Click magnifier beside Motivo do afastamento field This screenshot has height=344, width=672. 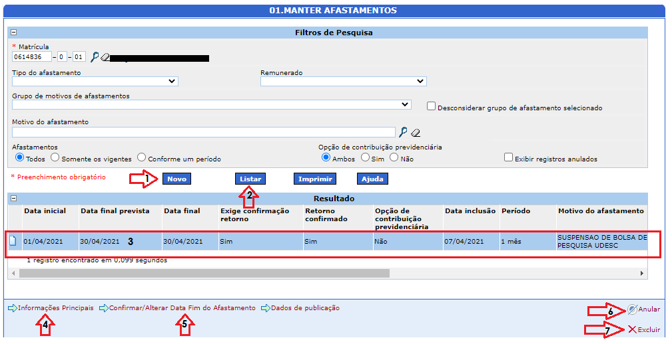point(403,132)
